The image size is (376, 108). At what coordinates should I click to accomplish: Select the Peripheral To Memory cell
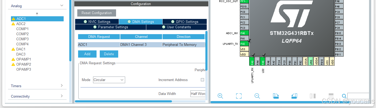click(x=183, y=45)
